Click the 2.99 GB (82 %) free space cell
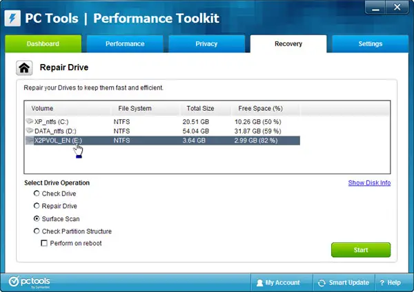The width and height of the screenshot is (414, 292). [x=256, y=140]
